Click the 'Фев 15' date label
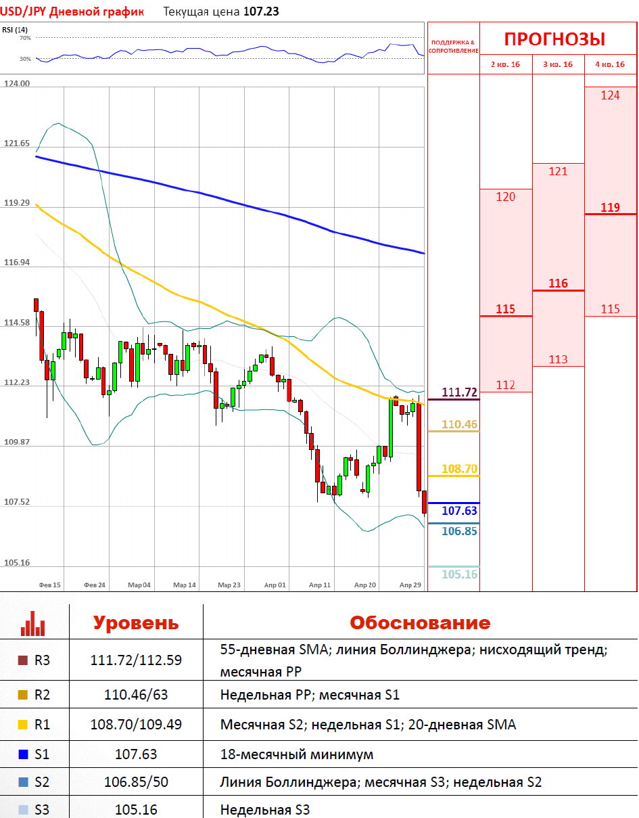The height and width of the screenshot is (818, 639). coord(50,585)
